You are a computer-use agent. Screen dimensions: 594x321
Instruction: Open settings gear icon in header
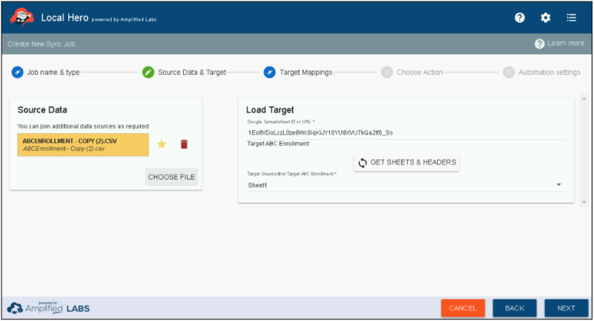pyautogui.click(x=546, y=18)
